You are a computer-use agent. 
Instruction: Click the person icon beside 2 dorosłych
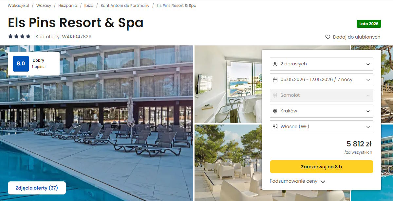275,64
